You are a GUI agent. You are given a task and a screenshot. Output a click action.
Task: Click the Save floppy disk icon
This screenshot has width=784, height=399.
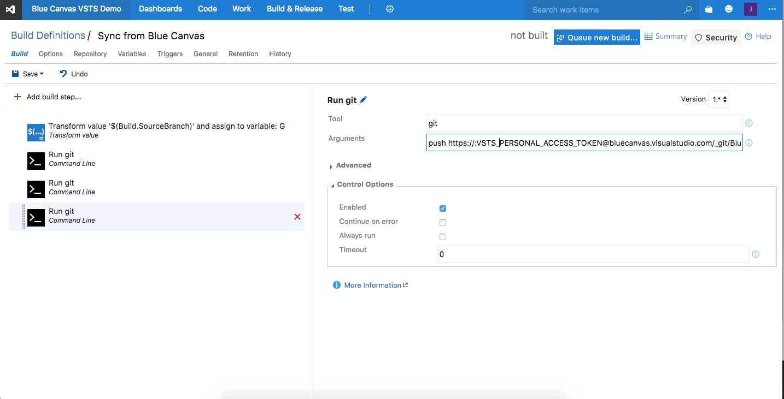pyautogui.click(x=15, y=74)
